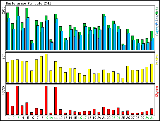Click the red 'KBytes' legend label
The height and width of the screenshot is (121, 160).
point(157,91)
